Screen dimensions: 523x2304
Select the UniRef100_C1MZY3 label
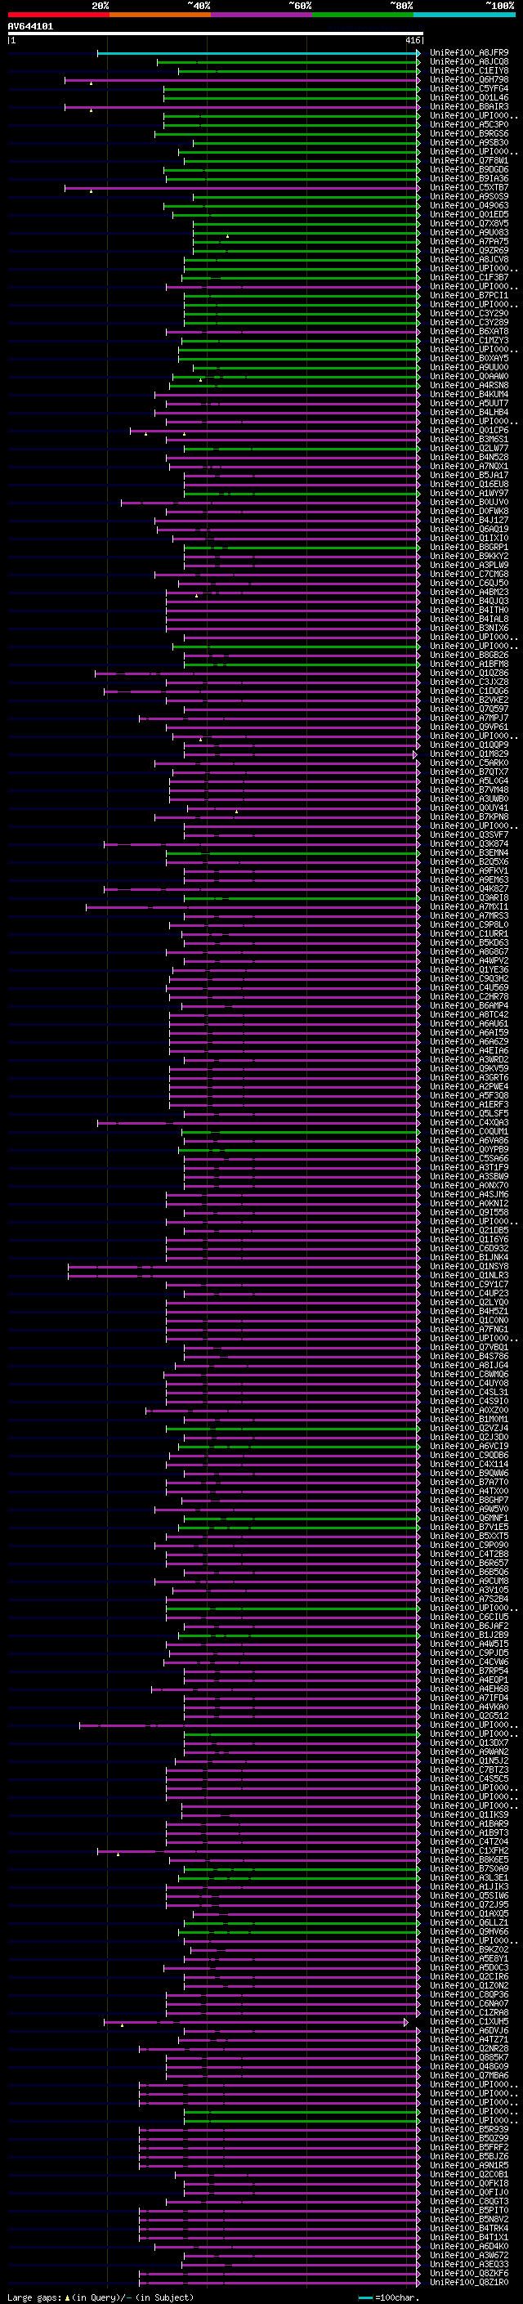(x=469, y=341)
